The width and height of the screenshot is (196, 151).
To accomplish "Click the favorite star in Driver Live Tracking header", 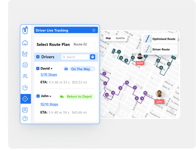I will 94,30.
